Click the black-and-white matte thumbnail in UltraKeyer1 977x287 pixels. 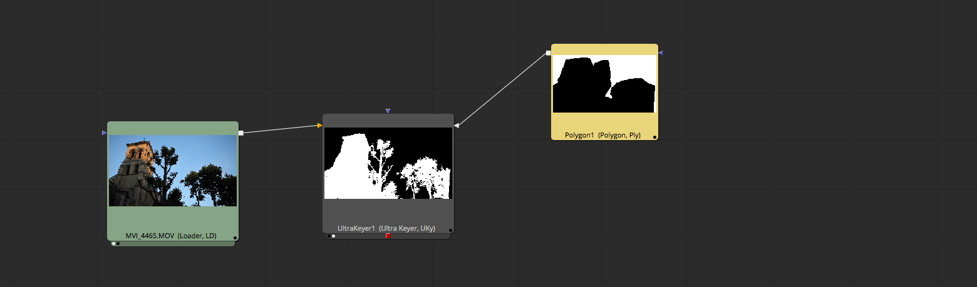point(388,163)
